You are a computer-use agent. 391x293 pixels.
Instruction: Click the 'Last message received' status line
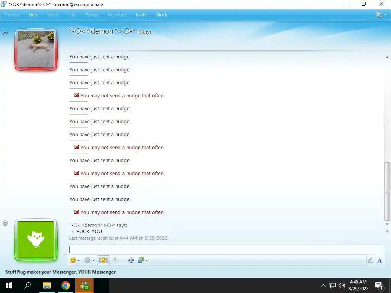point(118,238)
